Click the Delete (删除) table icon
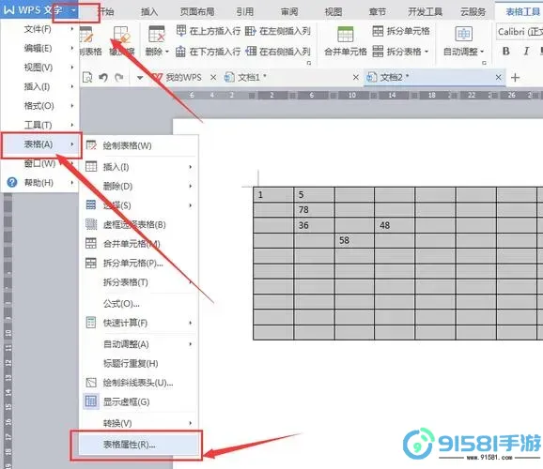This screenshot has width=543, height=469. 157,34
